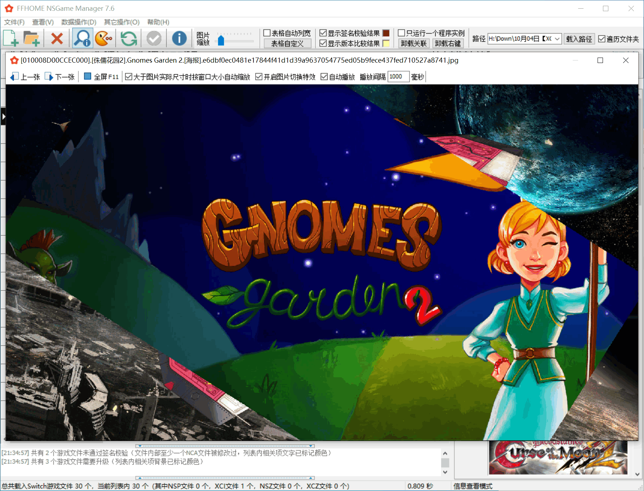The image size is (644, 491).
Task: Pick the dark red signature color swatch
Action: coord(386,33)
